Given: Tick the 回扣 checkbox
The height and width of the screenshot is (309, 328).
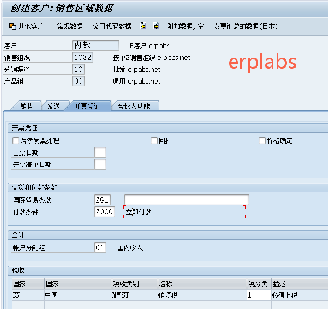Looking at the screenshot, I should pos(154,140).
